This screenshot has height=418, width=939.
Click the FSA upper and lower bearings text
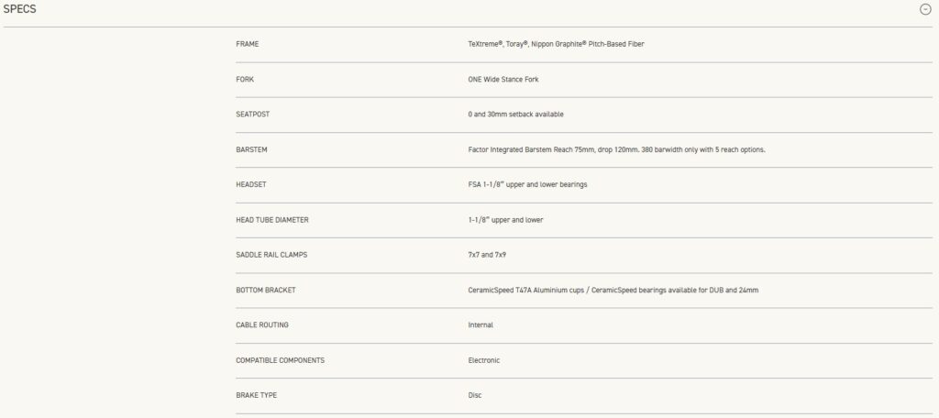tap(527, 184)
